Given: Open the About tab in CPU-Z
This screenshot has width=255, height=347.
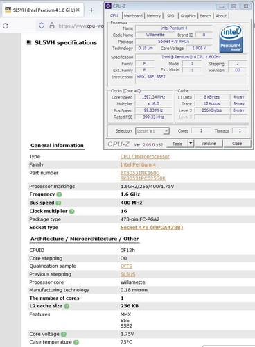Looking at the screenshot, I should click(x=221, y=16).
